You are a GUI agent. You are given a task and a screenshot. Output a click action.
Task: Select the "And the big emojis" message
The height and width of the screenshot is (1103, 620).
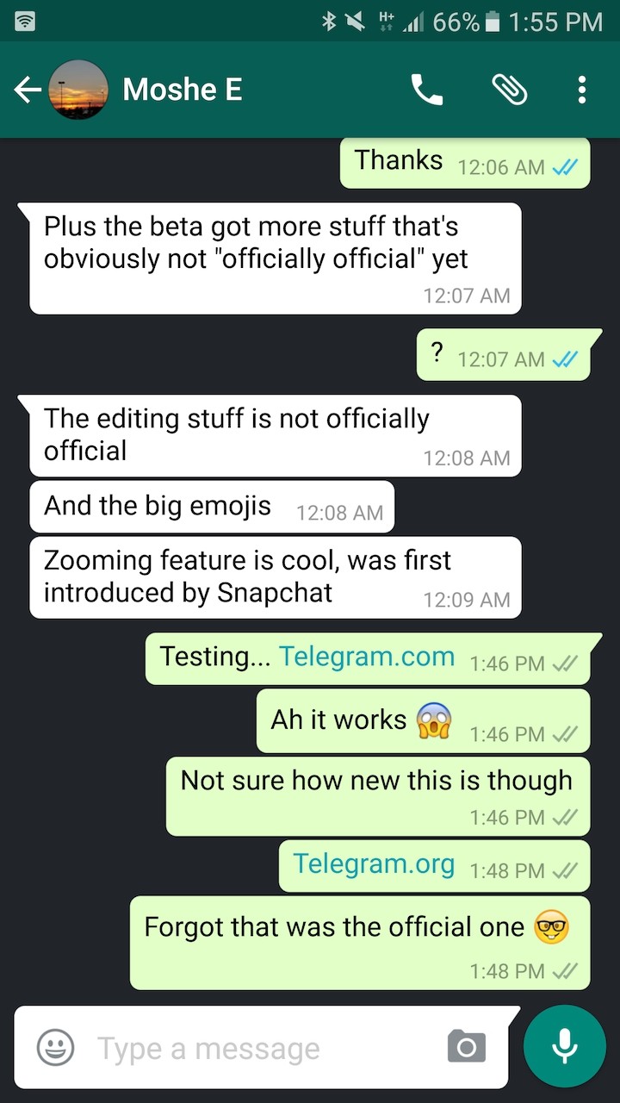(212, 507)
